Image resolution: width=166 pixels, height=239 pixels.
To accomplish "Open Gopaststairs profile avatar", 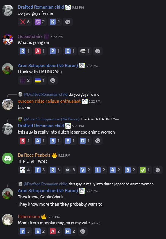I will 8,40.
